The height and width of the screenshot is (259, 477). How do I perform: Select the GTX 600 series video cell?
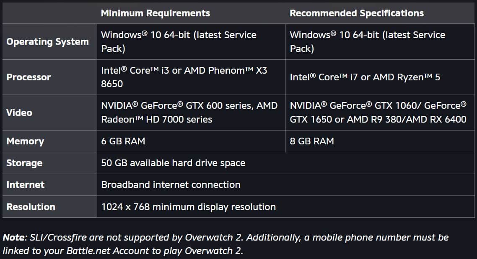pos(189,113)
